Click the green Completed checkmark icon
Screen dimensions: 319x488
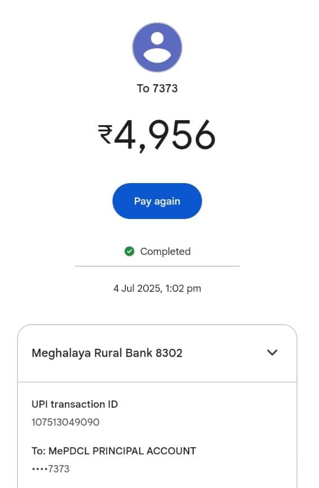129,251
